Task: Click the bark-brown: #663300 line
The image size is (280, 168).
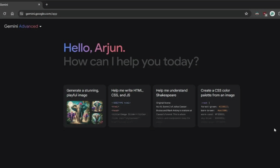Action: [214, 110]
